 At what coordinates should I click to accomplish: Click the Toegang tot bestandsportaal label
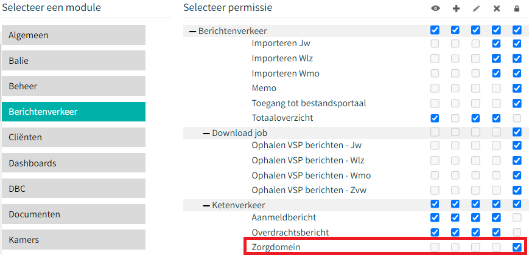point(309,103)
